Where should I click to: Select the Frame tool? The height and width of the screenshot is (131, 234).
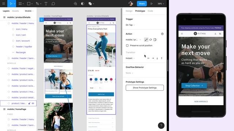20,4
